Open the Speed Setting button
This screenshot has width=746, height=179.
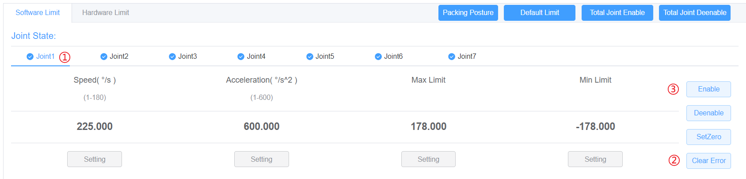95,159
